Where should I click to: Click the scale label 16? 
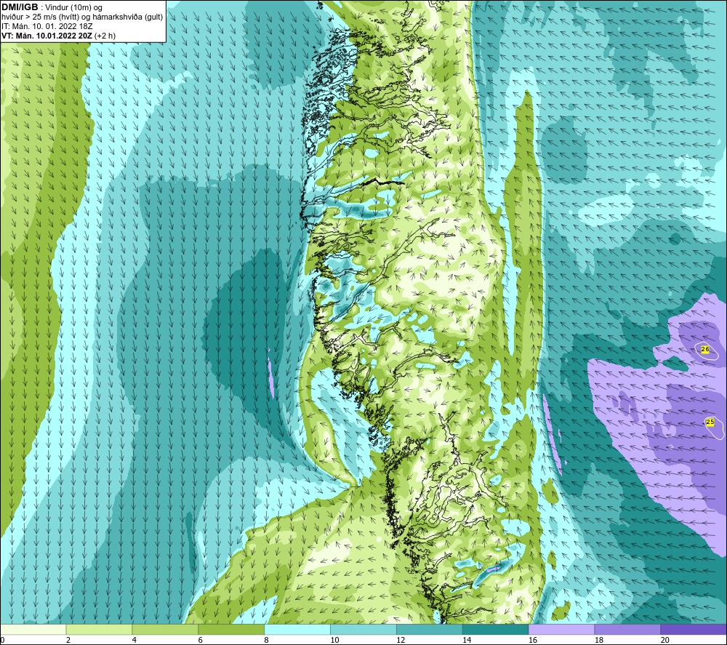tap(533, 640)
